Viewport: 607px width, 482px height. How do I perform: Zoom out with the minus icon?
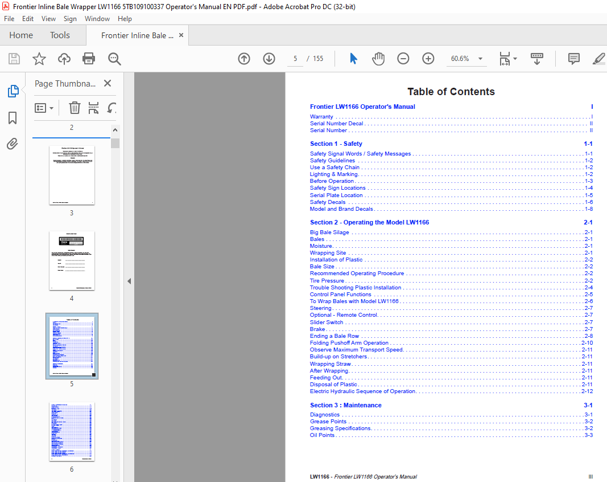(403, 59)
